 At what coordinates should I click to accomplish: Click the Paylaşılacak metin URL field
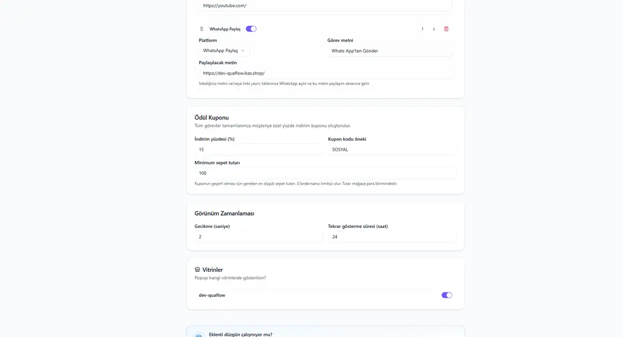tap(325, 73)
